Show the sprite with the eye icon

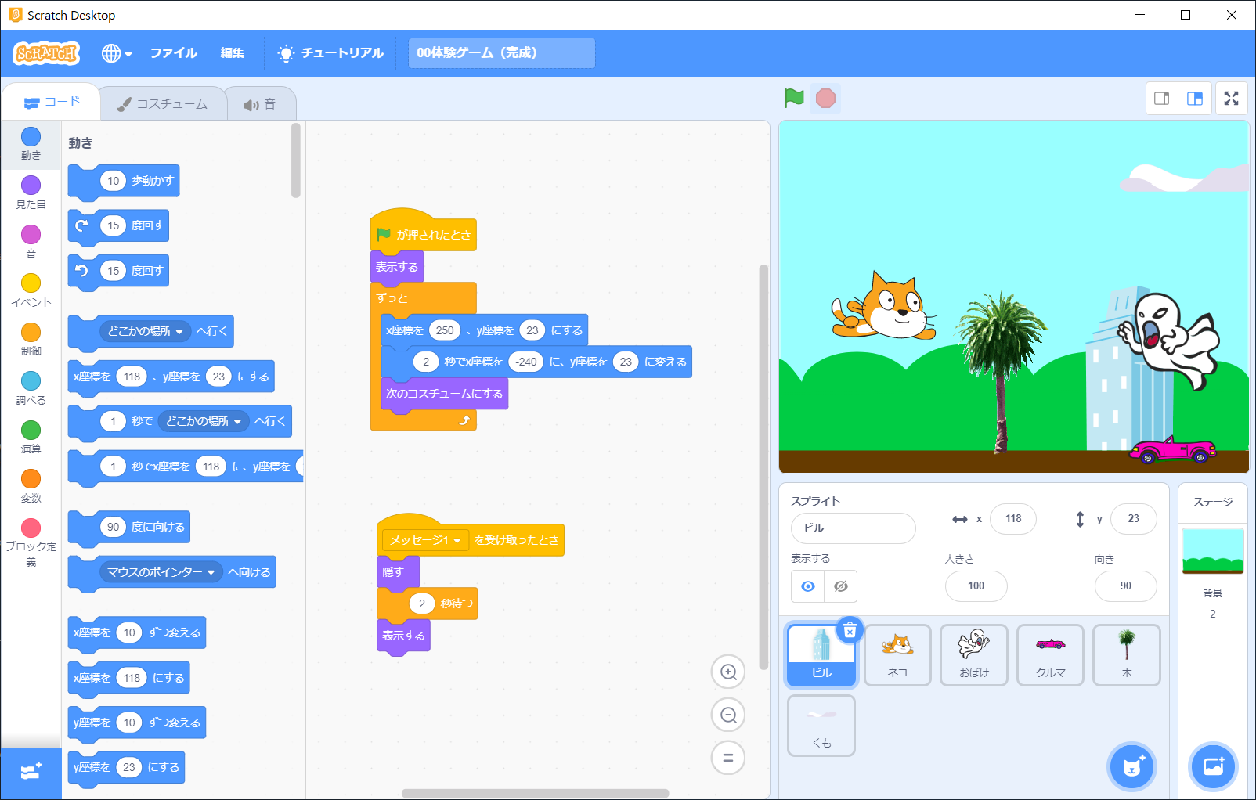808,586
